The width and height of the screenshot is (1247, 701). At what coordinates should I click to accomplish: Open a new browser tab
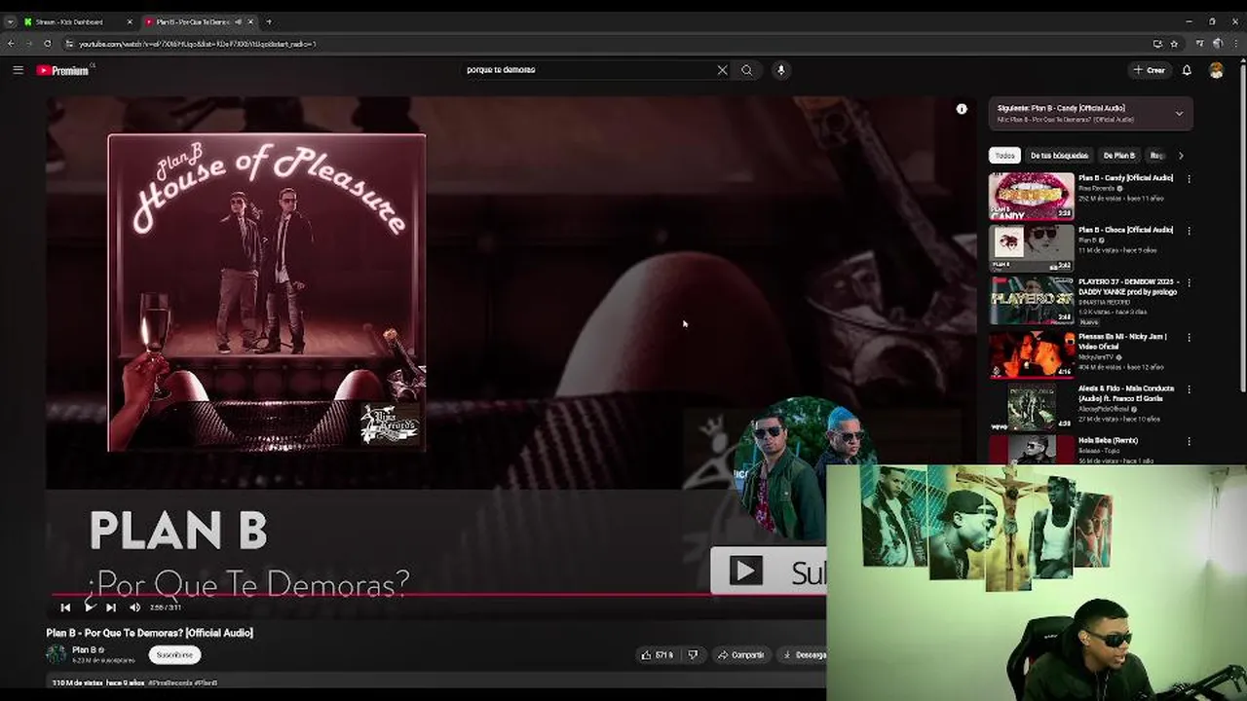[x=269, y=21]
